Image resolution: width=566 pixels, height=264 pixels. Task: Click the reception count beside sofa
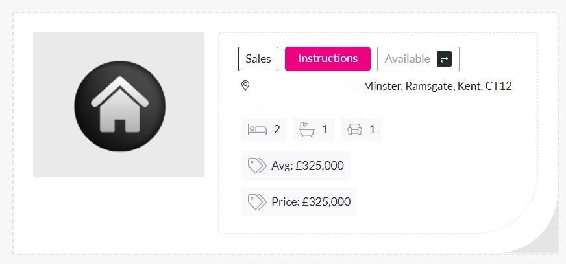(x=372, y=129)
